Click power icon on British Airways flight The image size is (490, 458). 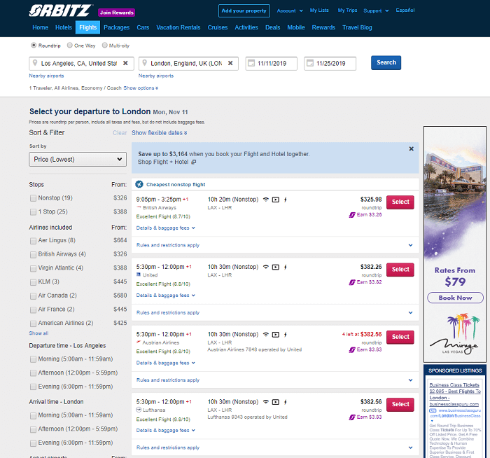[x=286, y=200]
